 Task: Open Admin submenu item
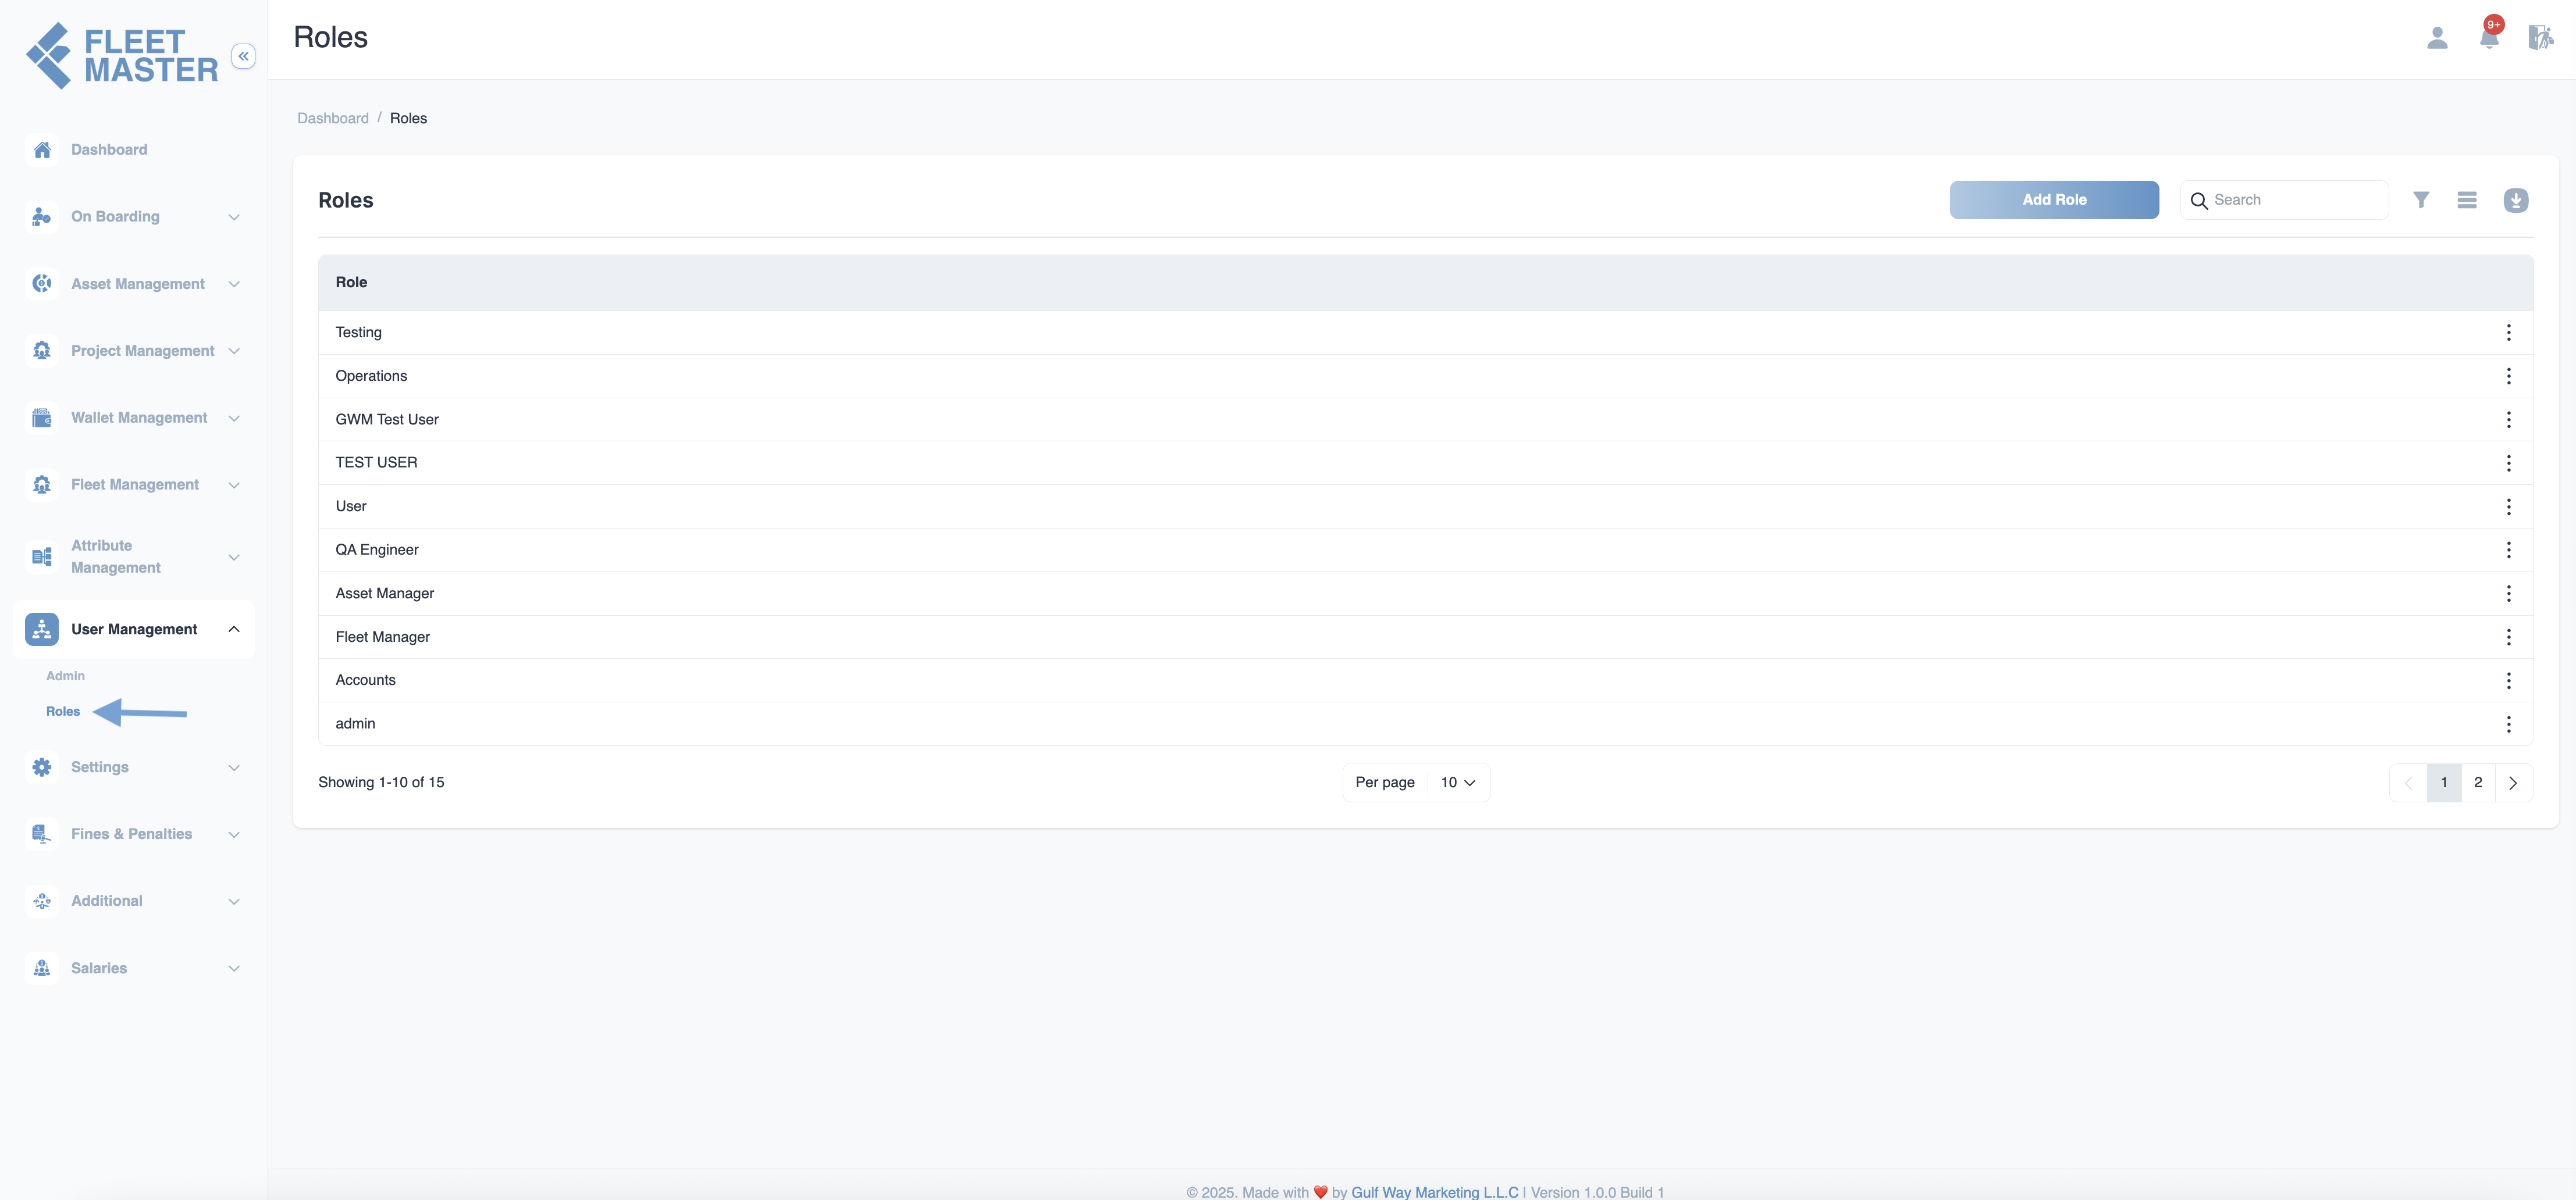tap(65, 676)
